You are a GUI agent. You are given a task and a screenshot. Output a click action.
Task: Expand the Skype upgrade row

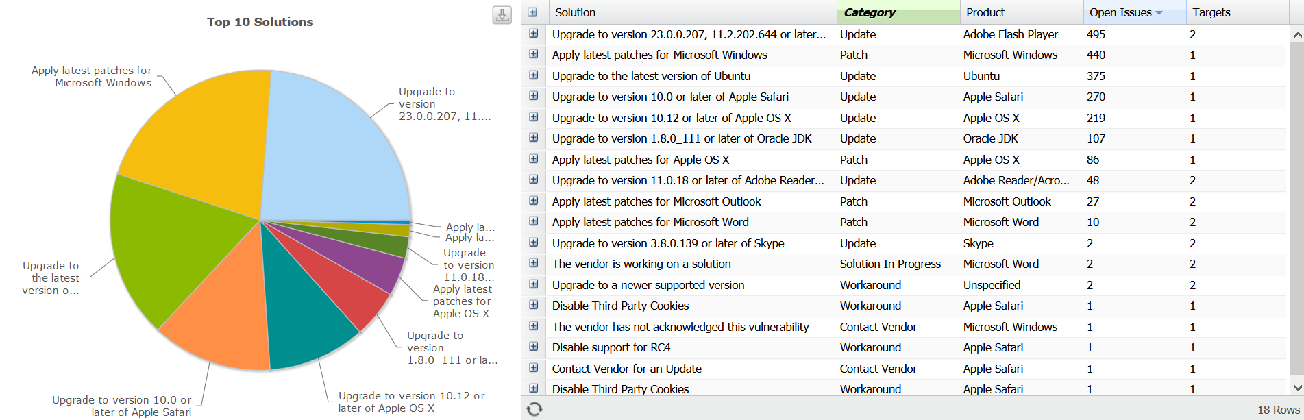click(x=533, y=243)
